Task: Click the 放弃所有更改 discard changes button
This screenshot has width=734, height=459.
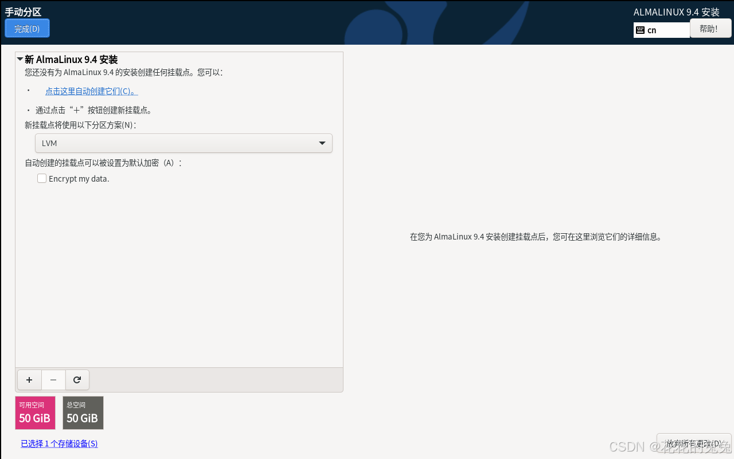Action: click(x=694, y=444)
